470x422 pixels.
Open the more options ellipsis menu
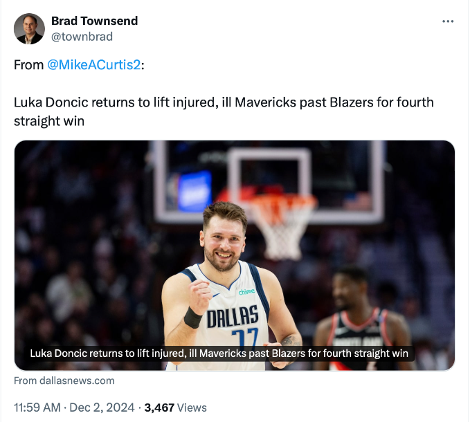click(448, 21)
